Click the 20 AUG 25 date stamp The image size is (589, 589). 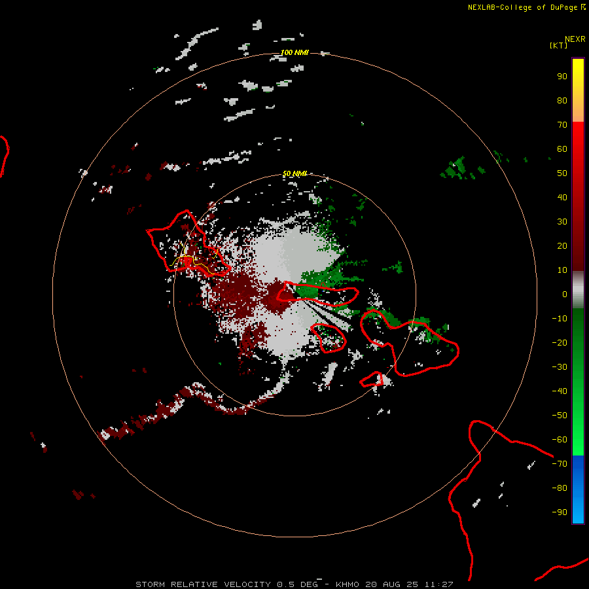click(393, 584)
